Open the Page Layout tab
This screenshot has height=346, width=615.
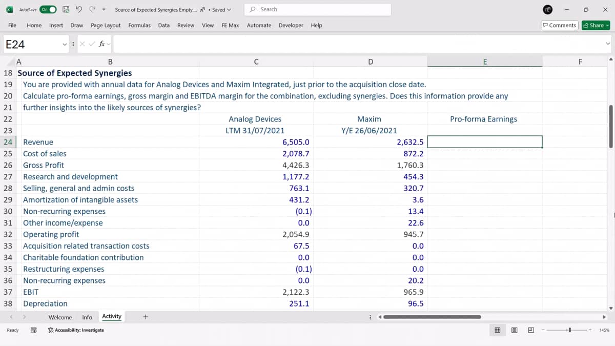coord(106,25)
